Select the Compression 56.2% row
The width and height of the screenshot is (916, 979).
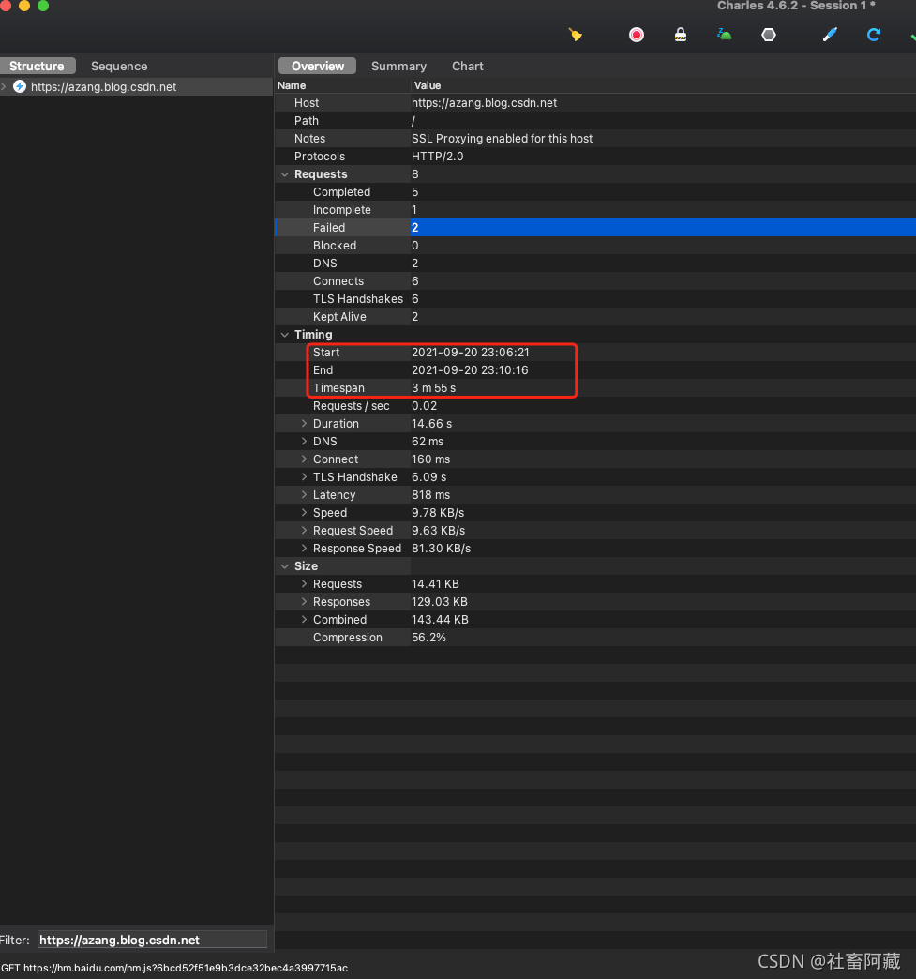(x=595, y=638)
